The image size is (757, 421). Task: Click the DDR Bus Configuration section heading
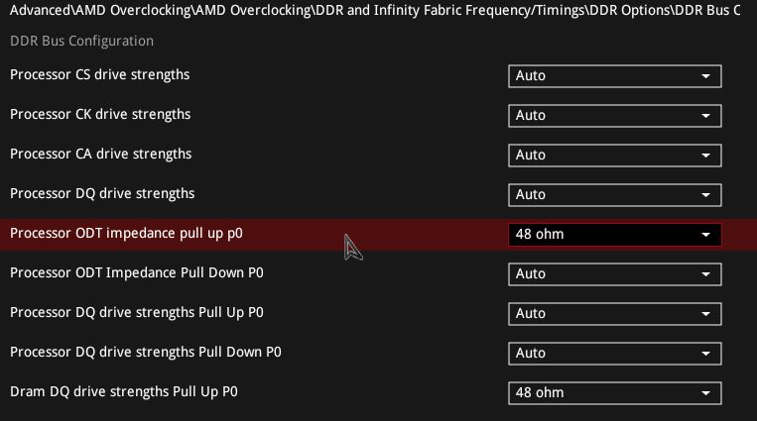[81, 42]
